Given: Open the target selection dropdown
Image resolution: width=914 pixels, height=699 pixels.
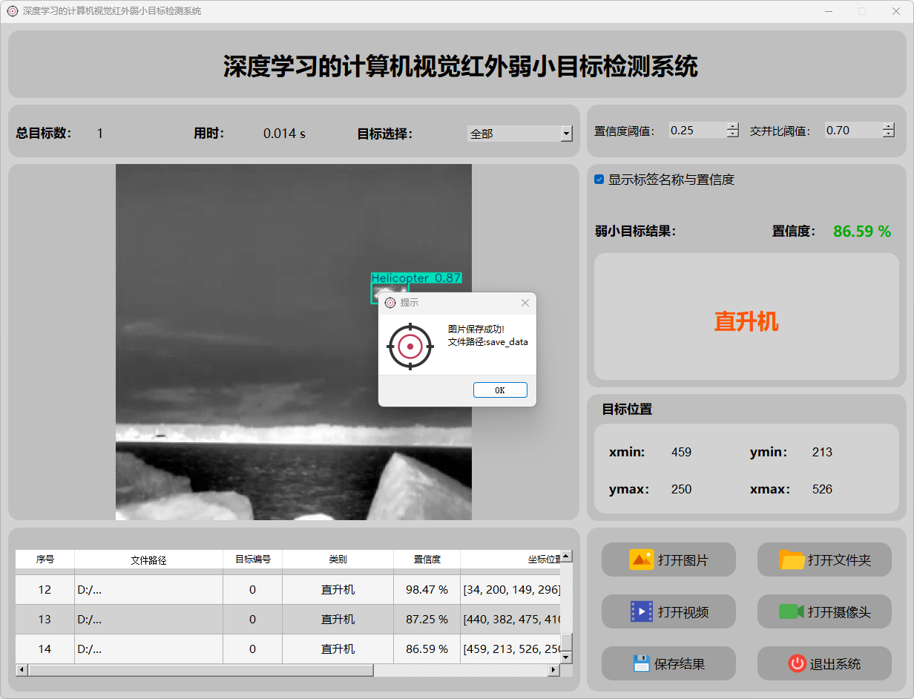Looking at the screenshot, I should click(x=566, y=134).
